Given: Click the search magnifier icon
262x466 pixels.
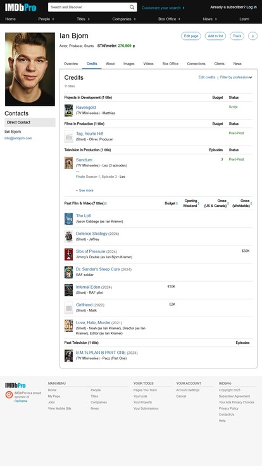Looking at the screenshot, I should [132, 8].
